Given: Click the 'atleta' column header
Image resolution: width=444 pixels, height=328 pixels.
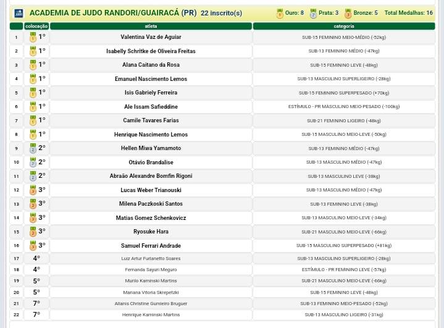Looking at the screenshot, I should tap(151, 26).
